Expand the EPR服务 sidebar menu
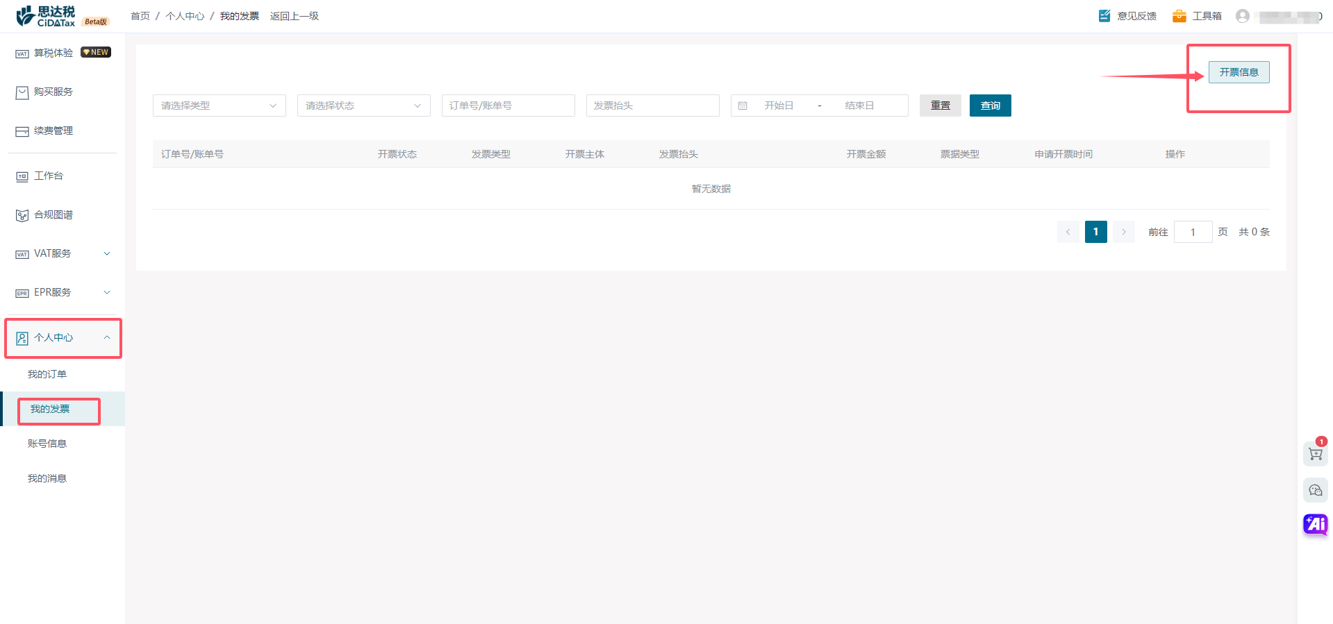The height and width of the screenshot is (624, 1333). pos(63,293)
